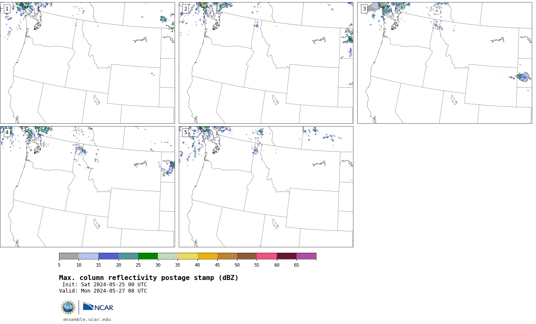The height and width of the screenshot is (324, 536).
Task: Open ensemble member 4 map panel
Action: 87,187
